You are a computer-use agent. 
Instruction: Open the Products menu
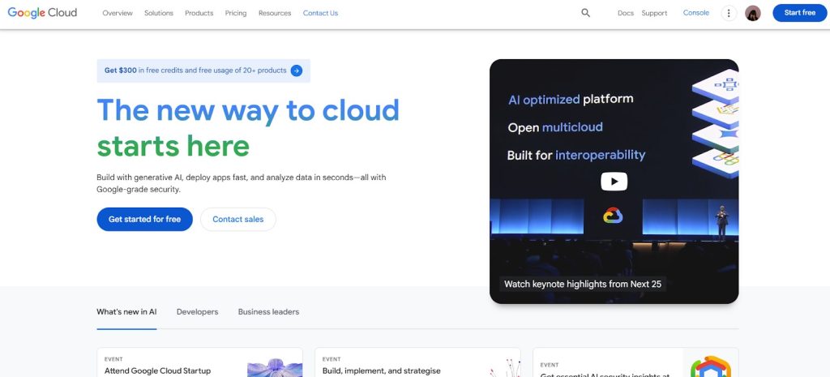[x=199, y=13]
